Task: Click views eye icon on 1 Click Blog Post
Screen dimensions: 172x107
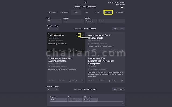Action: (49, 51)
